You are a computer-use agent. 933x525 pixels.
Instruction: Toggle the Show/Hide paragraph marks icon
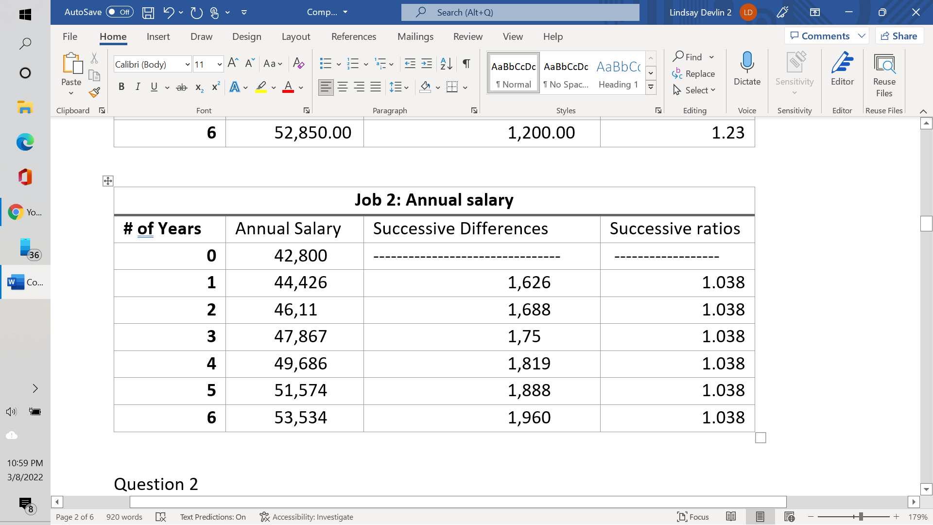coord(466,64)
